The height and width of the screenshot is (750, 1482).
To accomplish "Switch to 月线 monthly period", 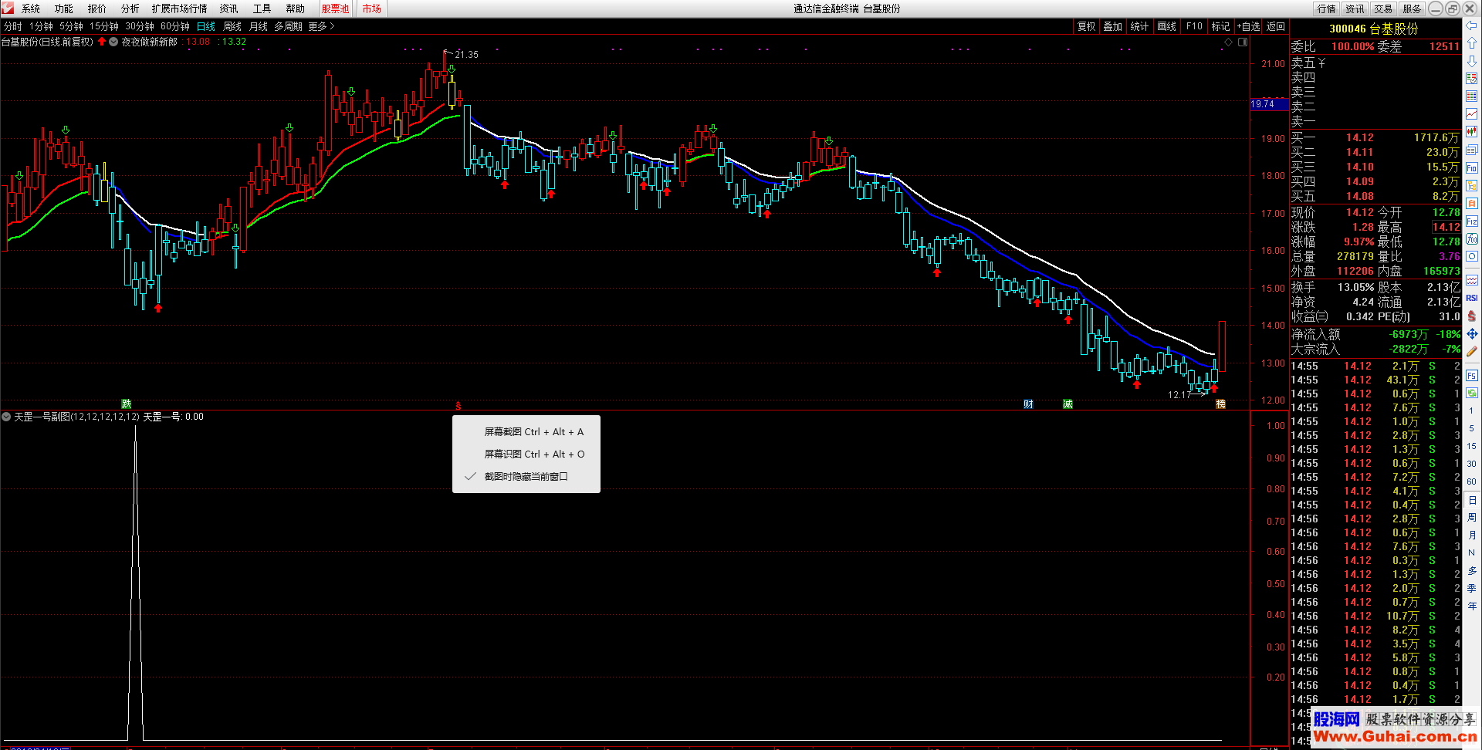I will pos(259,26).
